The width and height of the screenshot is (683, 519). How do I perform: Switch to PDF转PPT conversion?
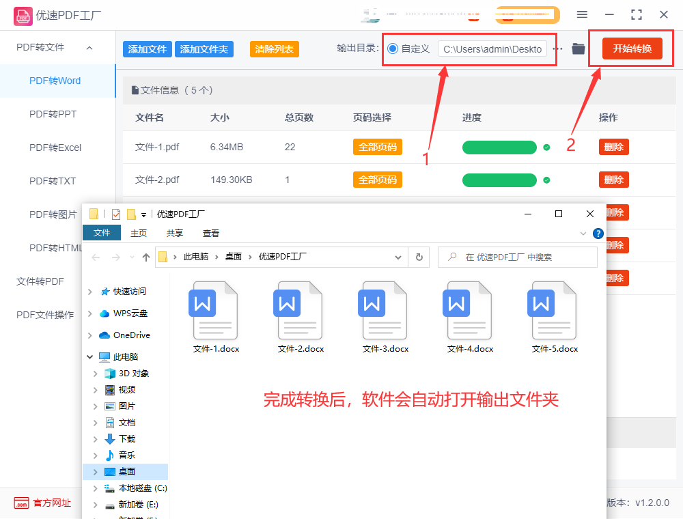53,114
